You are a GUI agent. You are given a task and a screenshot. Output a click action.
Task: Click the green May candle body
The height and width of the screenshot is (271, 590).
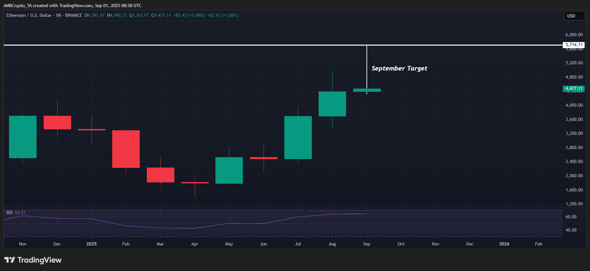pos(229,170)
